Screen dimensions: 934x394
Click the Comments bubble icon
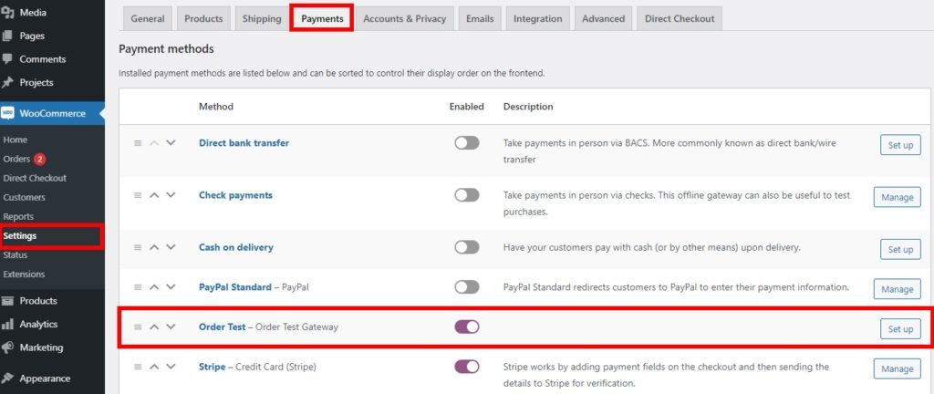click(7, 59)
